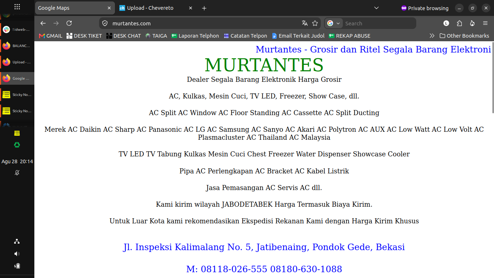Open the first Sticky Notes dock entry
Image resolution: width=494 pixels, height=278 pixels.
[17, 95]
